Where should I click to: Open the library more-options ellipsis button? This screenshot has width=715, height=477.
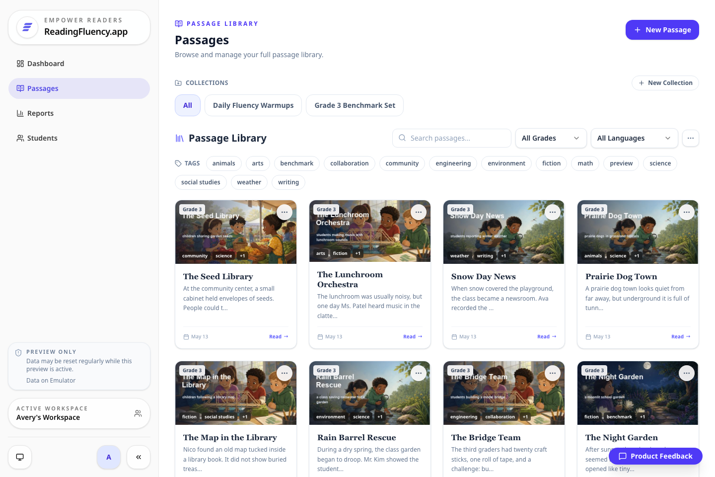click(x=691, y=138)
